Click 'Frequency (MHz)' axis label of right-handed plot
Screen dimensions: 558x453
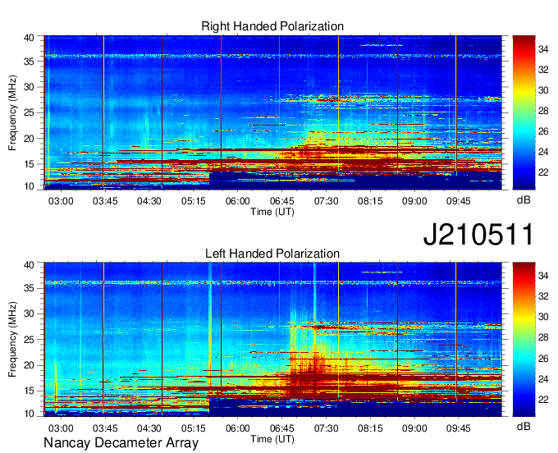[x=12, y=112]
